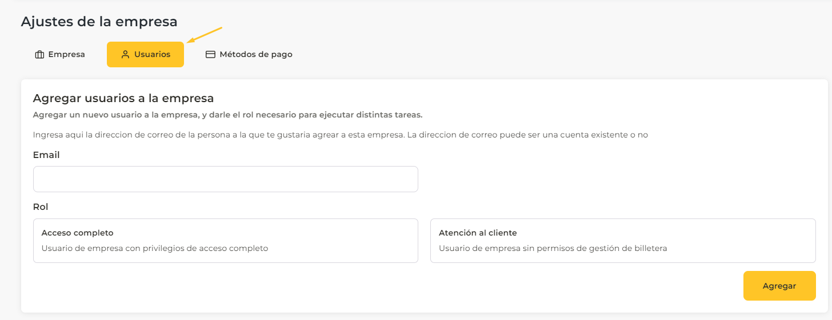Click the Email field label
Screen dimensions: 832x320
click(x=46, y=155)
